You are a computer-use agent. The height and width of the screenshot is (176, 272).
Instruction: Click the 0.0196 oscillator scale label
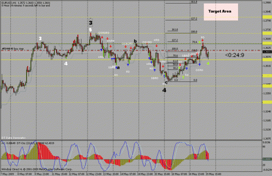tap(267, 143)
